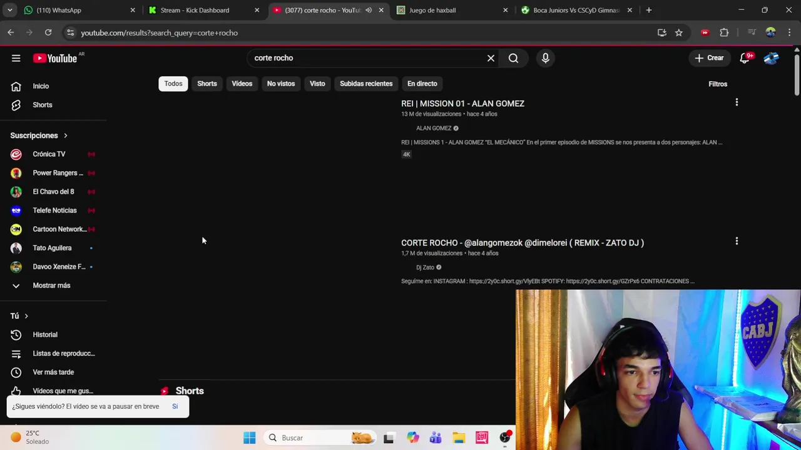Click the red fast-forward extension icon

(705, 32)
